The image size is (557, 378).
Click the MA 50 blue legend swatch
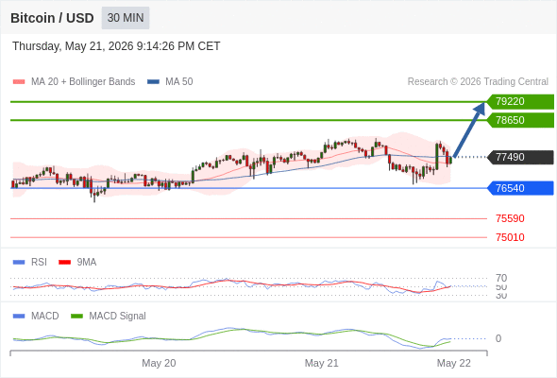pyautogui.click(x=153, y=82)
